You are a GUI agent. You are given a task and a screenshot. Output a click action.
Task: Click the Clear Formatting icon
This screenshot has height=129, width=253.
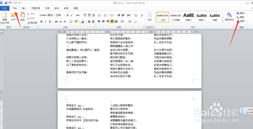tap(85, 15)
